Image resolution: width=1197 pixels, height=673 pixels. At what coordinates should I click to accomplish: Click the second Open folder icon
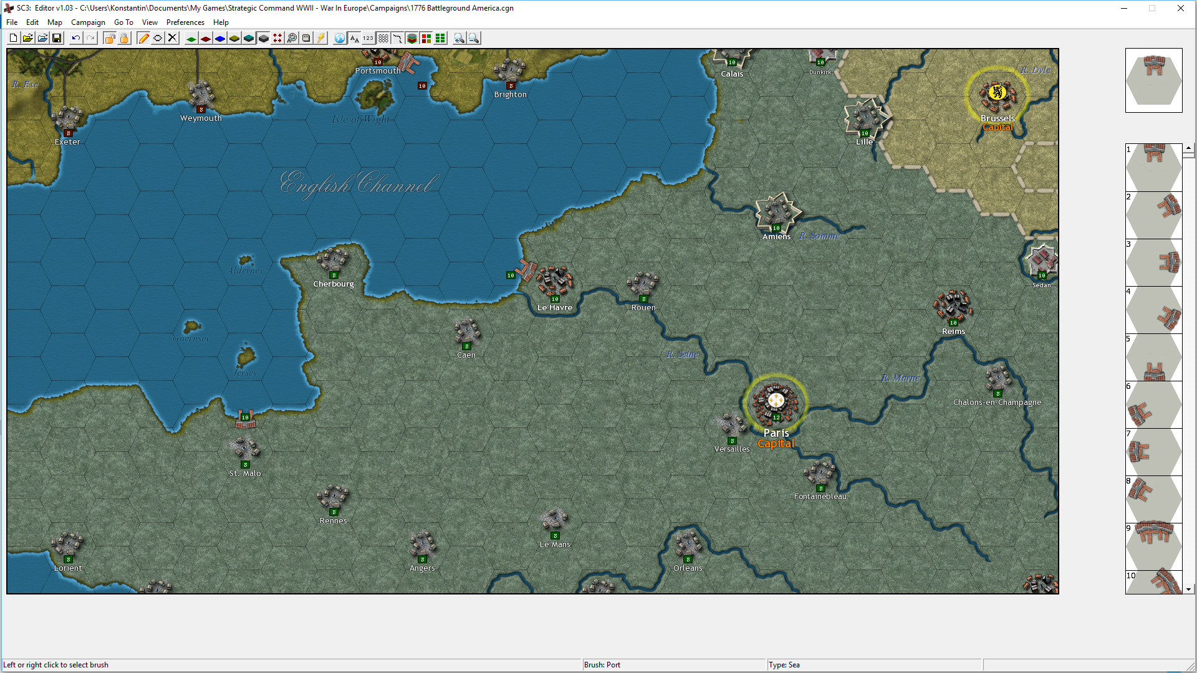[42, 39]
